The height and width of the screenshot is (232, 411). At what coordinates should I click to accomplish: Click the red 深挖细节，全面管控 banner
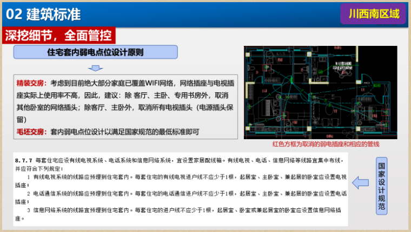pyautogui.click(x=59, y=36)
